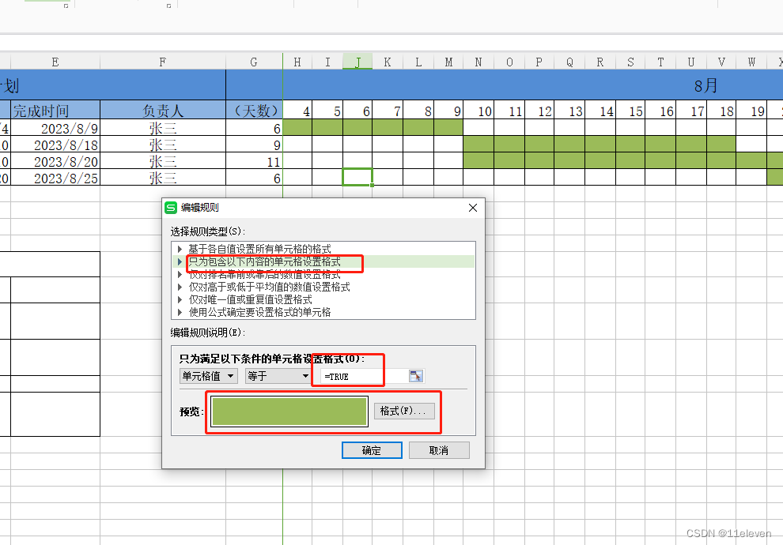Click the 取消 button
This screenshot has width=783, height=545.
coord(439,450)
